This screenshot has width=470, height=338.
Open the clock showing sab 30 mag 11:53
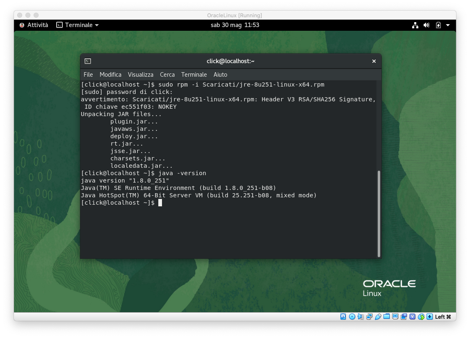coord(235,25)
